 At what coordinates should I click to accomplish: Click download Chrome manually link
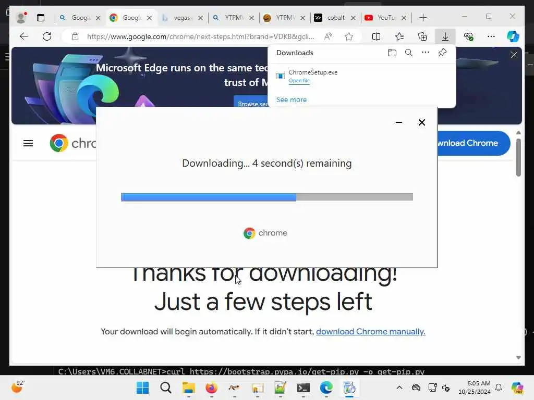(x=371, y=331)
